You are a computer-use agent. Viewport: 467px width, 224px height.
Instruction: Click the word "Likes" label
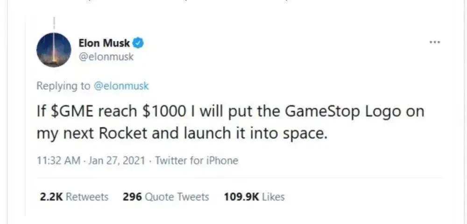click(273, 197)
